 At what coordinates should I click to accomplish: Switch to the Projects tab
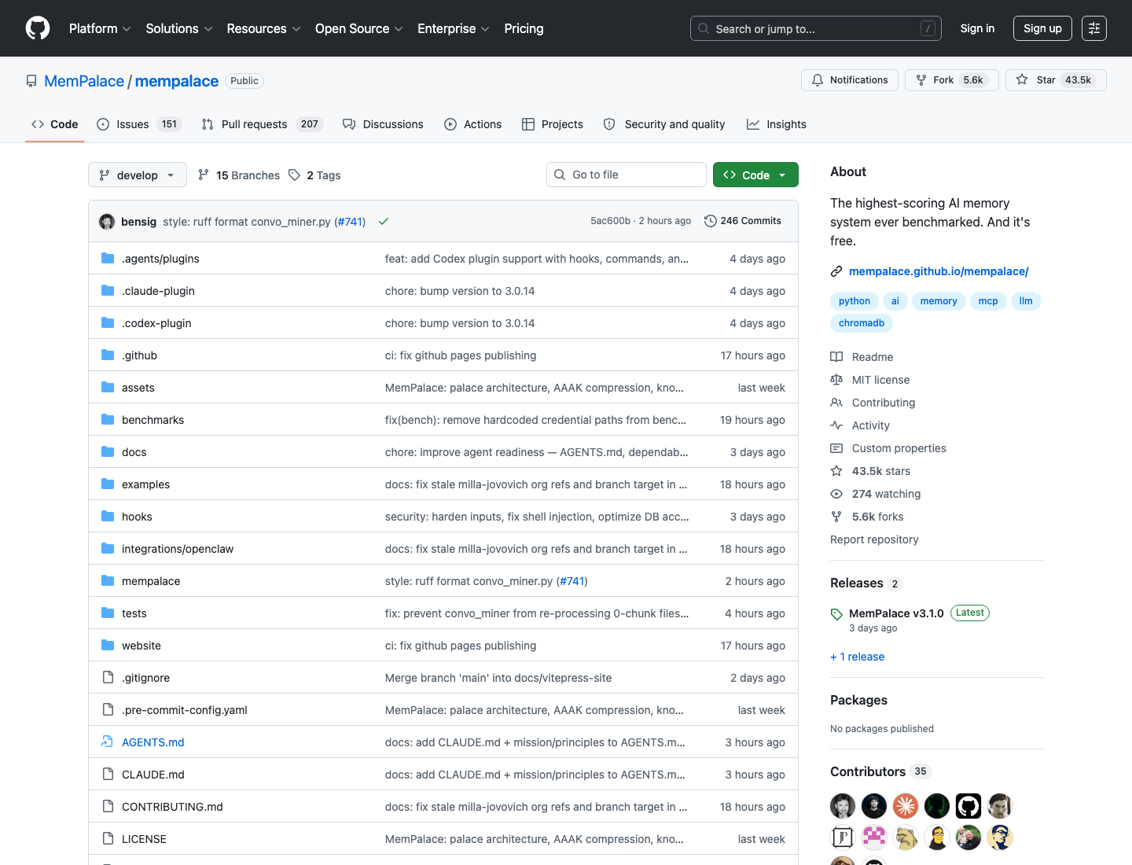553,124
